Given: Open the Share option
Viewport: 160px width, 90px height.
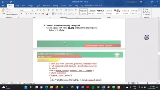Looking at the screenshot, I should [x=154, y=6].
